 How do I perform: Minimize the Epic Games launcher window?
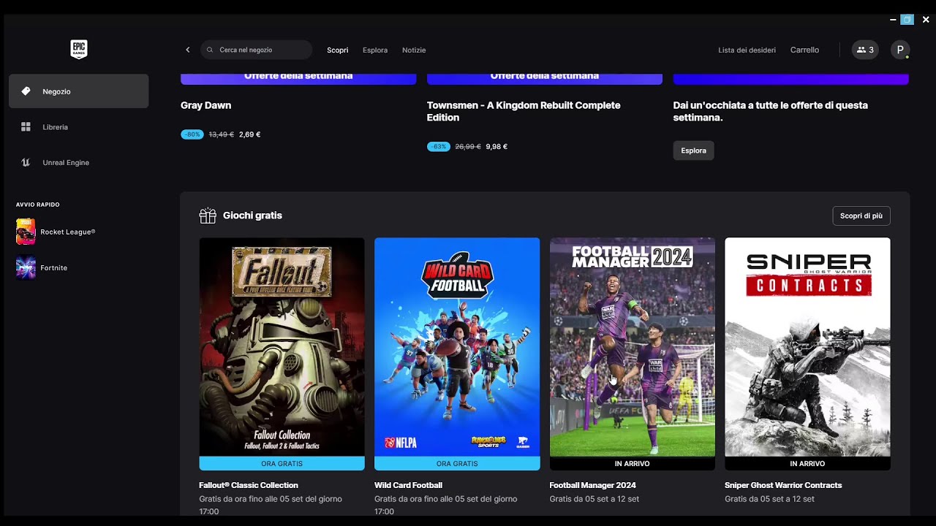(893, 20)
